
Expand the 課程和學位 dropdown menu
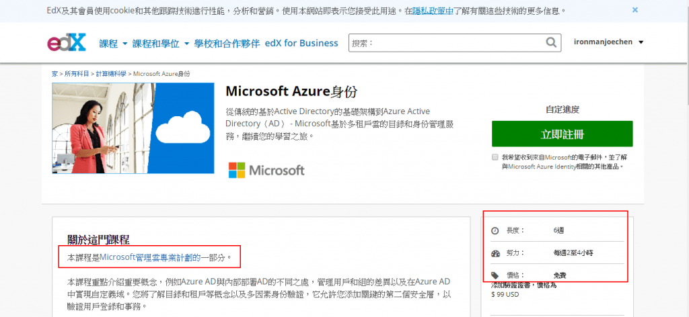pyautogui.click(x=161, y=44)
